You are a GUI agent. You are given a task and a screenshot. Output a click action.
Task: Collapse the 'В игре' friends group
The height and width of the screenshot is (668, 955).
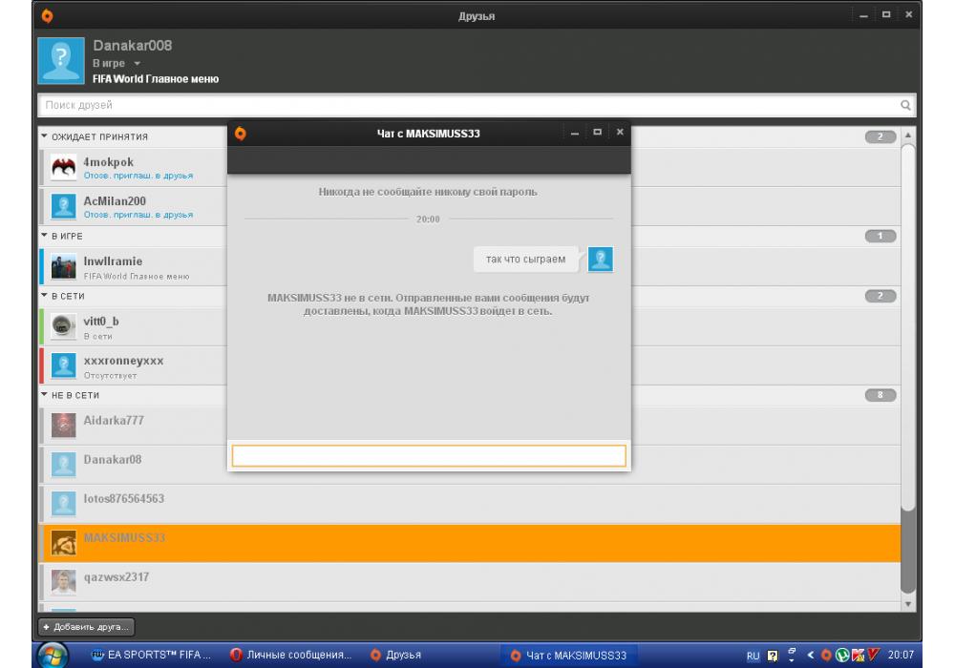point(44,235)
